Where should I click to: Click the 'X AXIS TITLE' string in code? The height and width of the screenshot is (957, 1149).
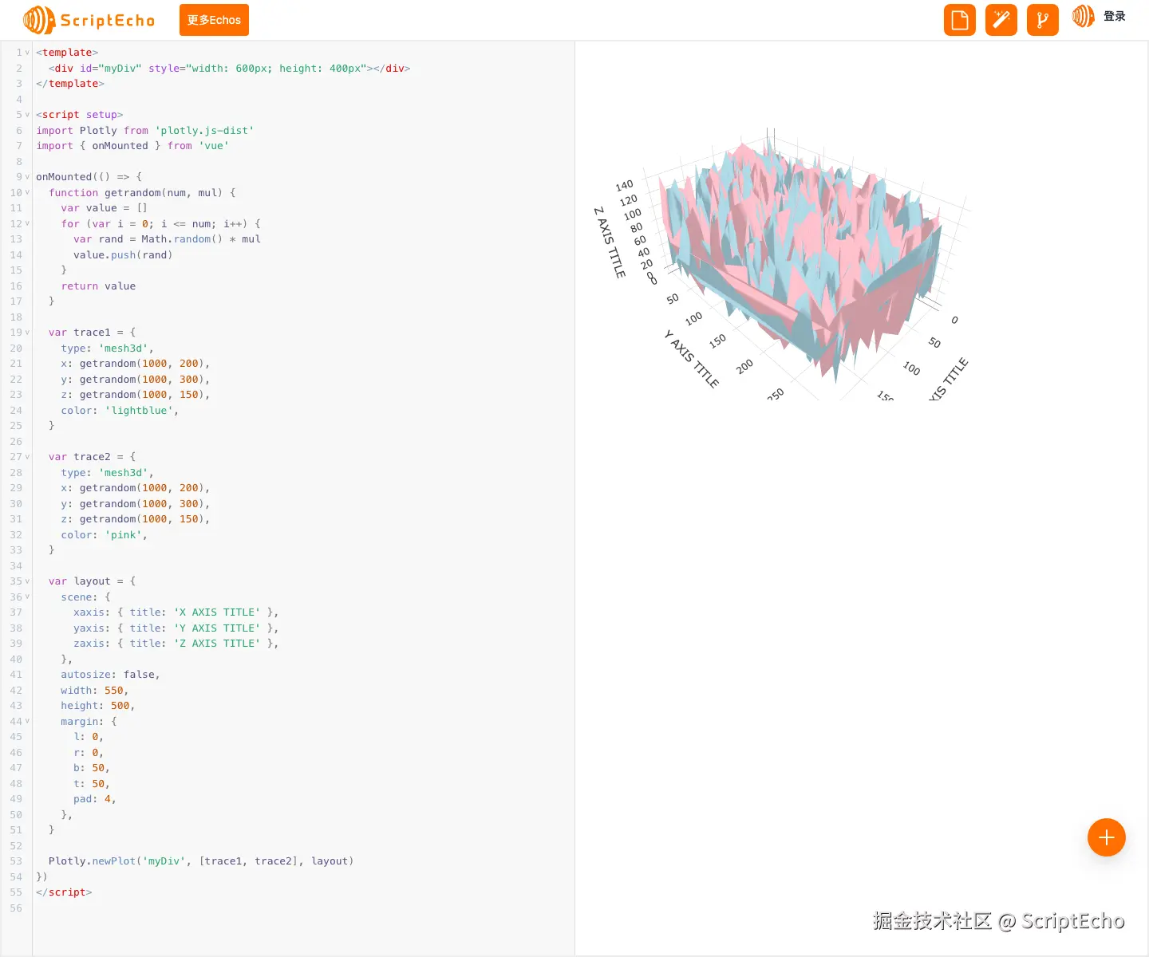217,612
